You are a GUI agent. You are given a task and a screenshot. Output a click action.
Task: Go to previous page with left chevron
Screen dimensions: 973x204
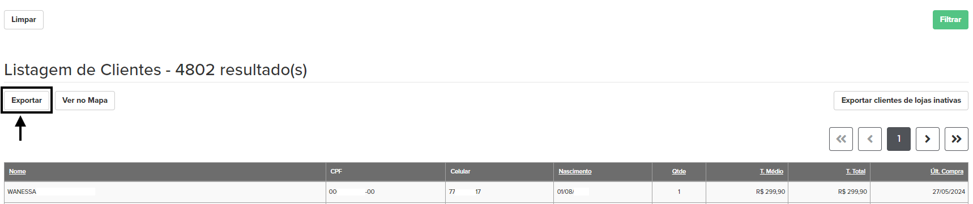(870, 139)
